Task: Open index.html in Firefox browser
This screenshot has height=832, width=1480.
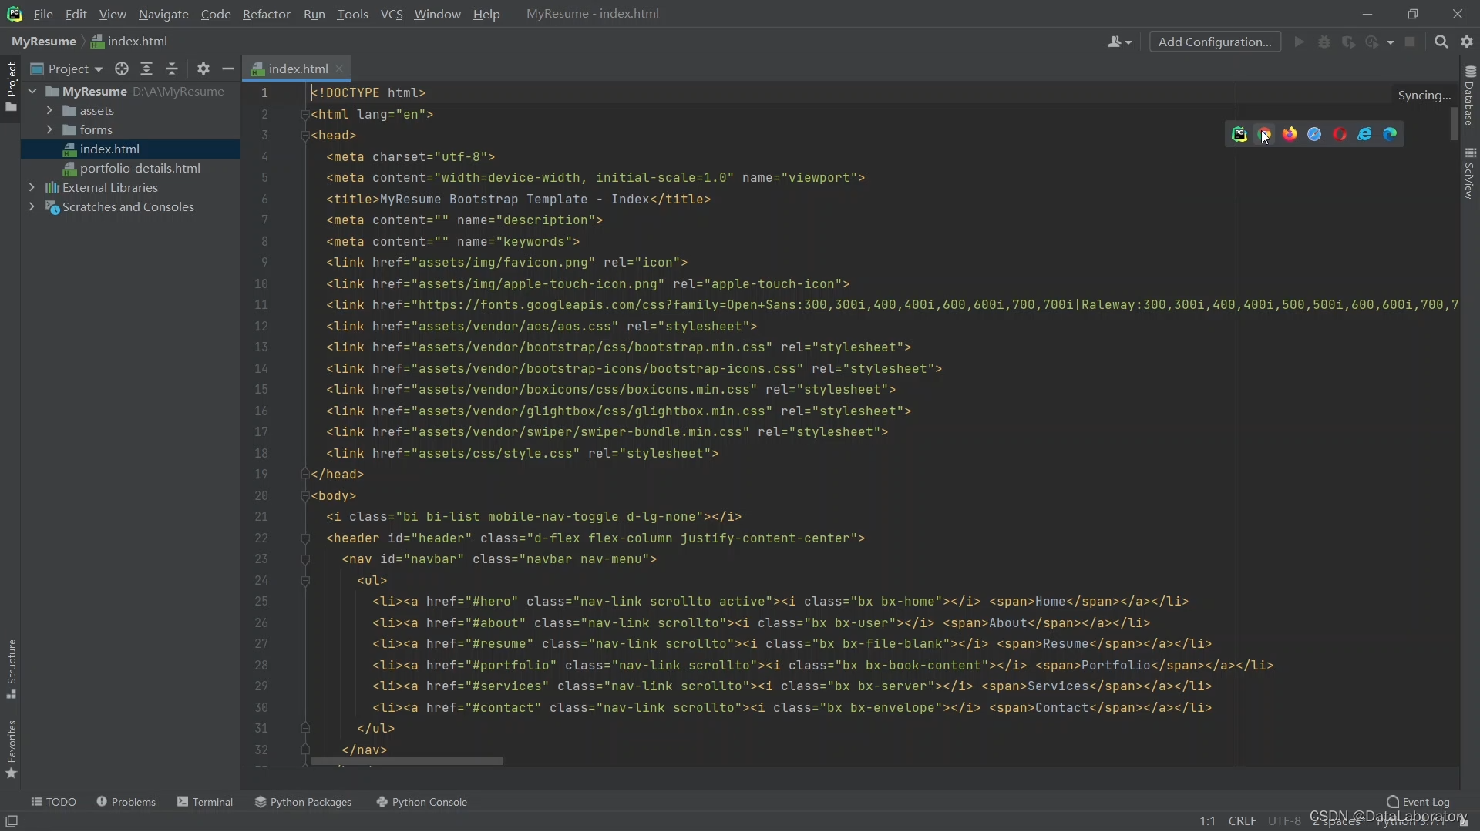Action: [1290, 134]
